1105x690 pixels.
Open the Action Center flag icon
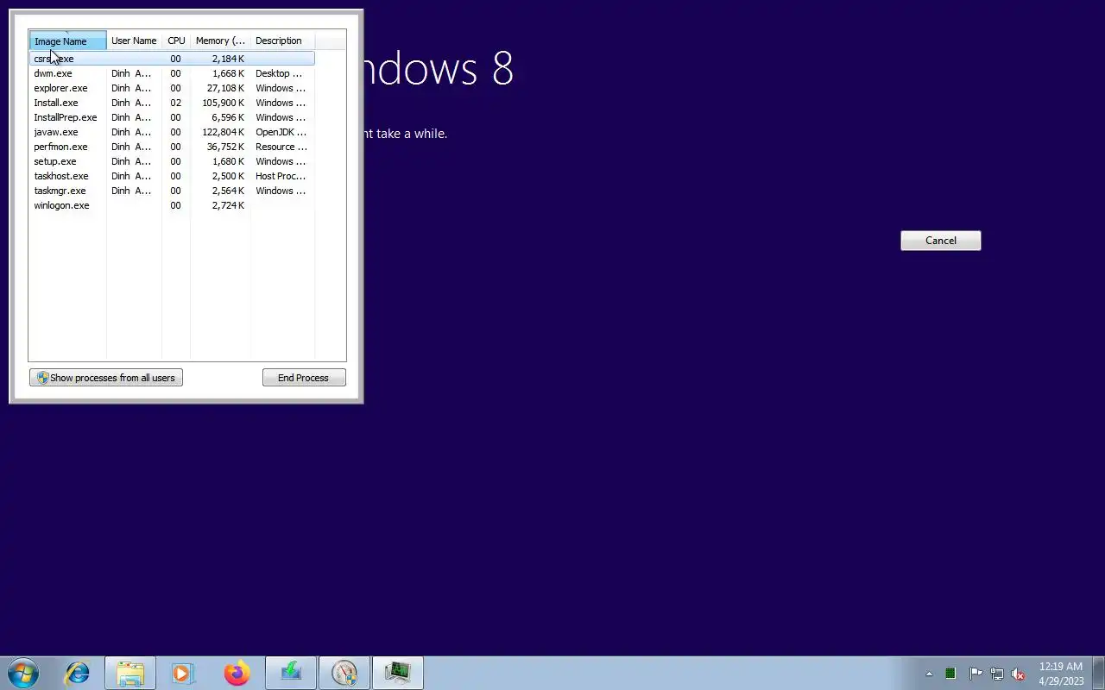pos(976,674)
